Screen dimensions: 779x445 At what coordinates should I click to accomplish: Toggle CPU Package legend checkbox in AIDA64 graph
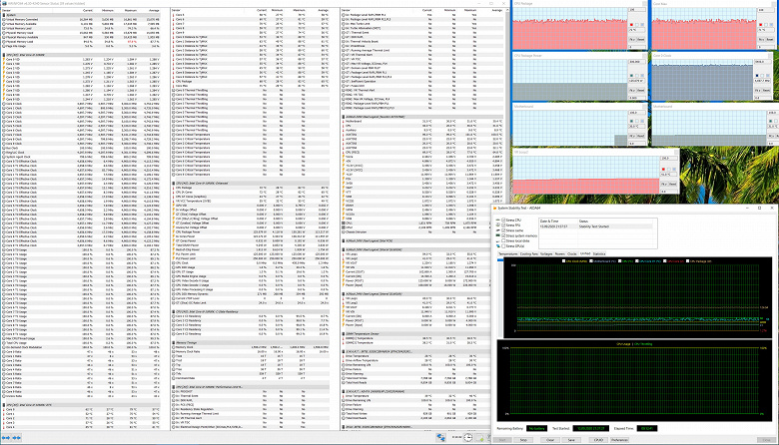pos(687,261)
